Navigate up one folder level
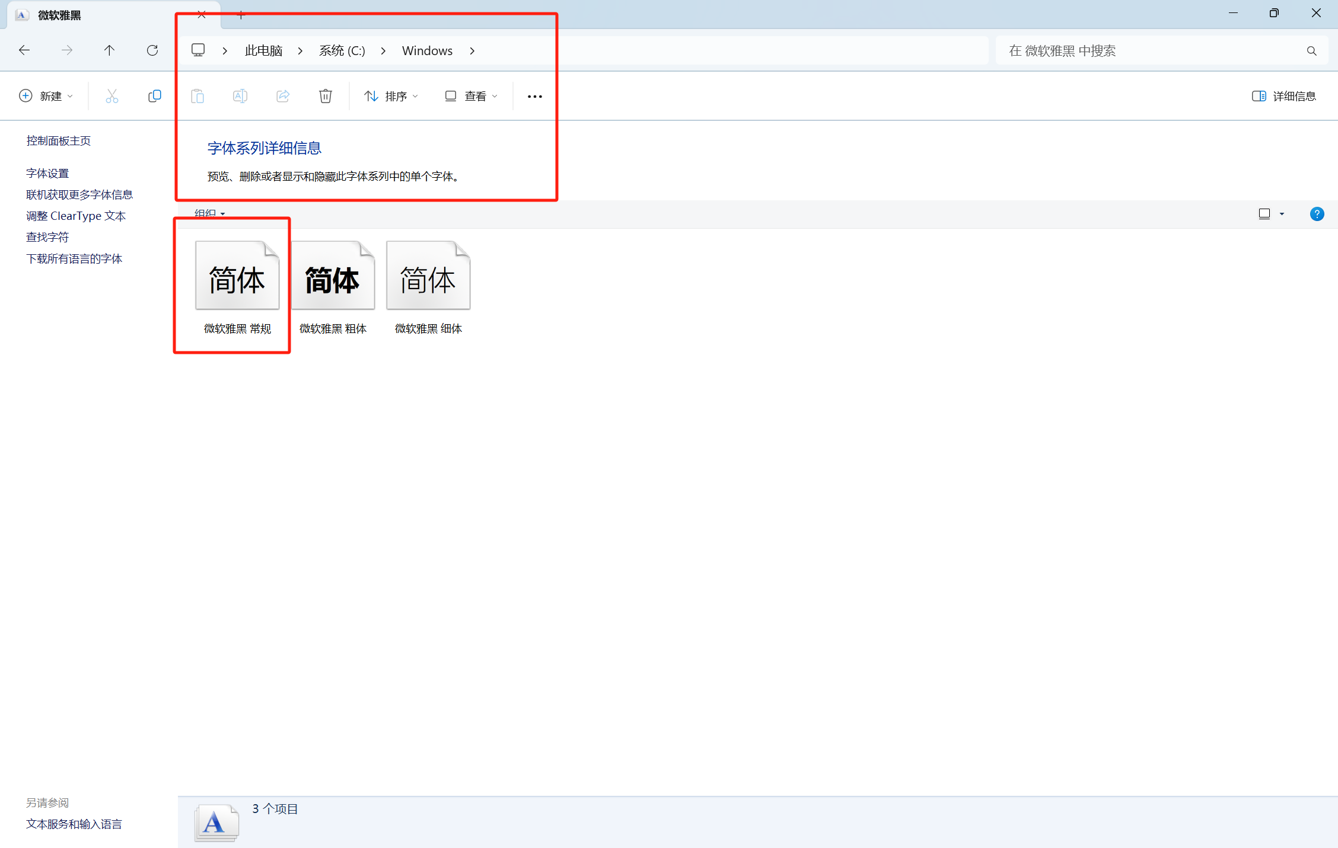 (x=109, y=50)
